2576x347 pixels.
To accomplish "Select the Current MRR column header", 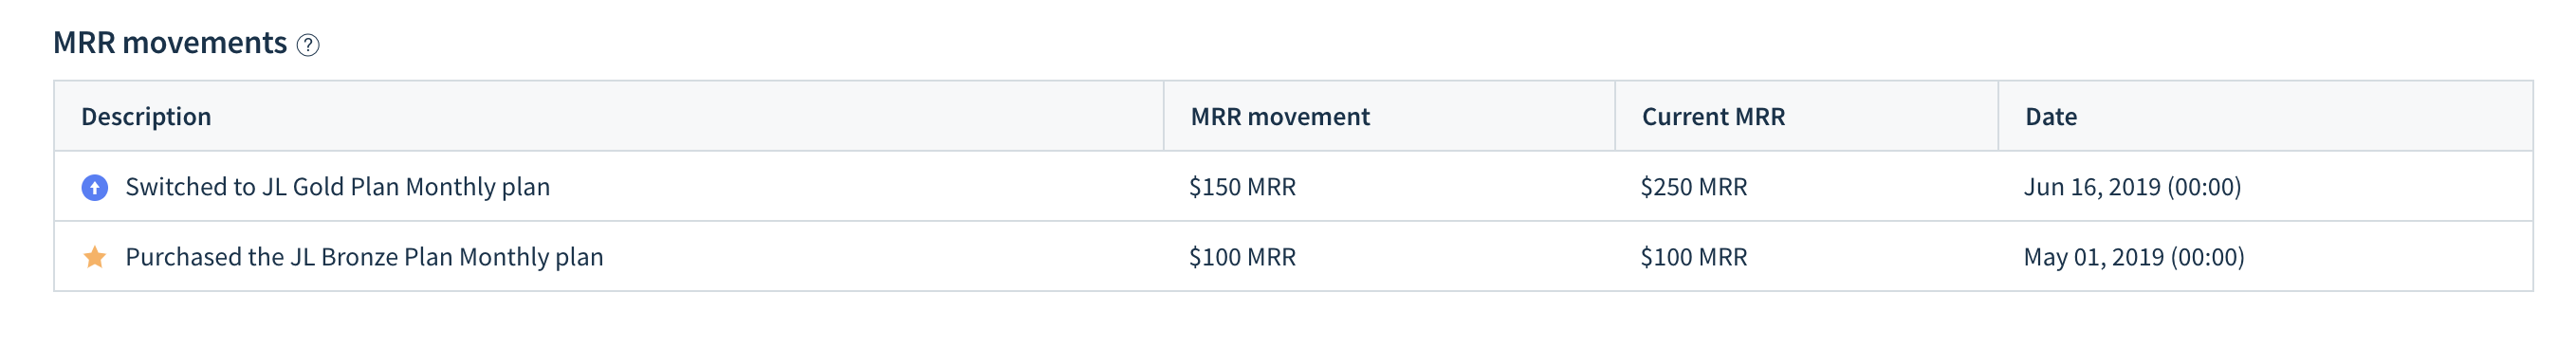I will (1713, 117).
